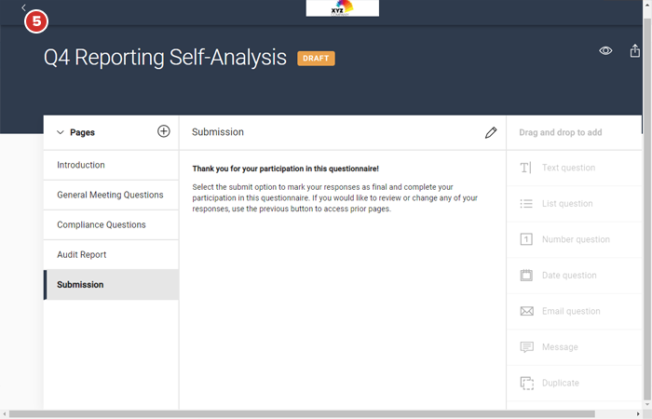The width and height of the screenshot is (652, 419).
Task: Toggle preview with the eye icon
Action: point(605,51)
